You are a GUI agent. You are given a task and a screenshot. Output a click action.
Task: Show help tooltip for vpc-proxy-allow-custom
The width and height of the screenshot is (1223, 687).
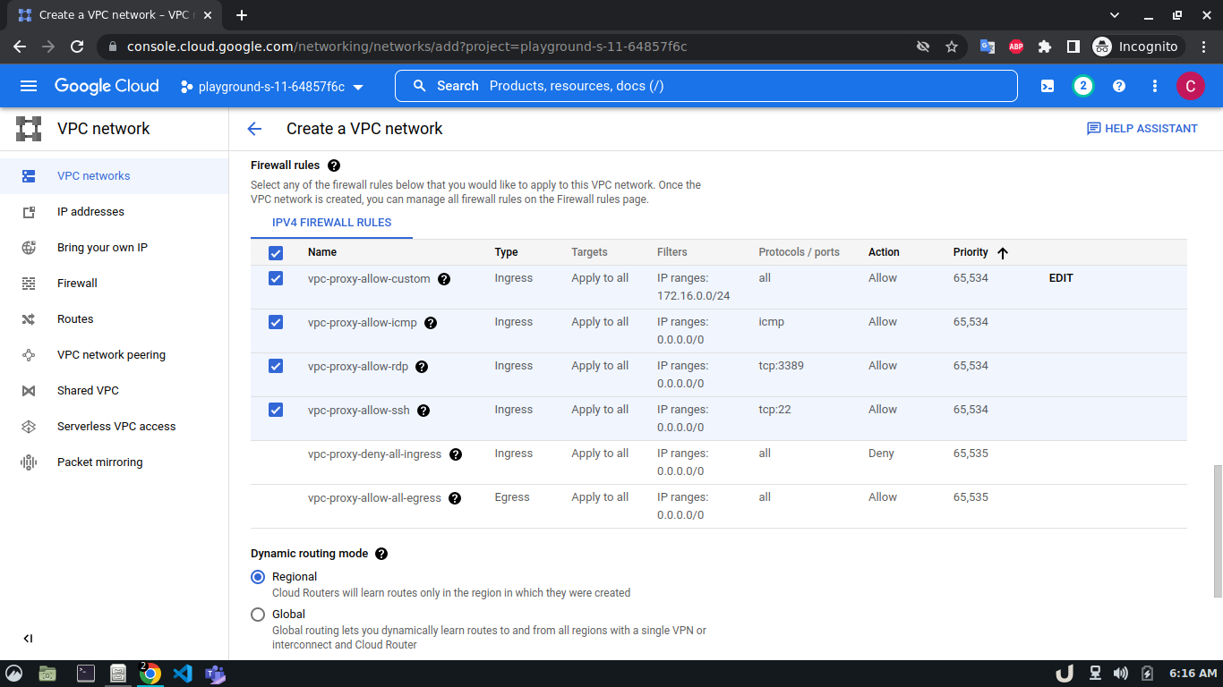click(x=444, y=279)
